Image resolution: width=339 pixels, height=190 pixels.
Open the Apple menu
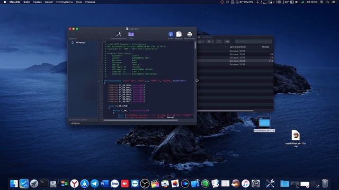point(5,2)
